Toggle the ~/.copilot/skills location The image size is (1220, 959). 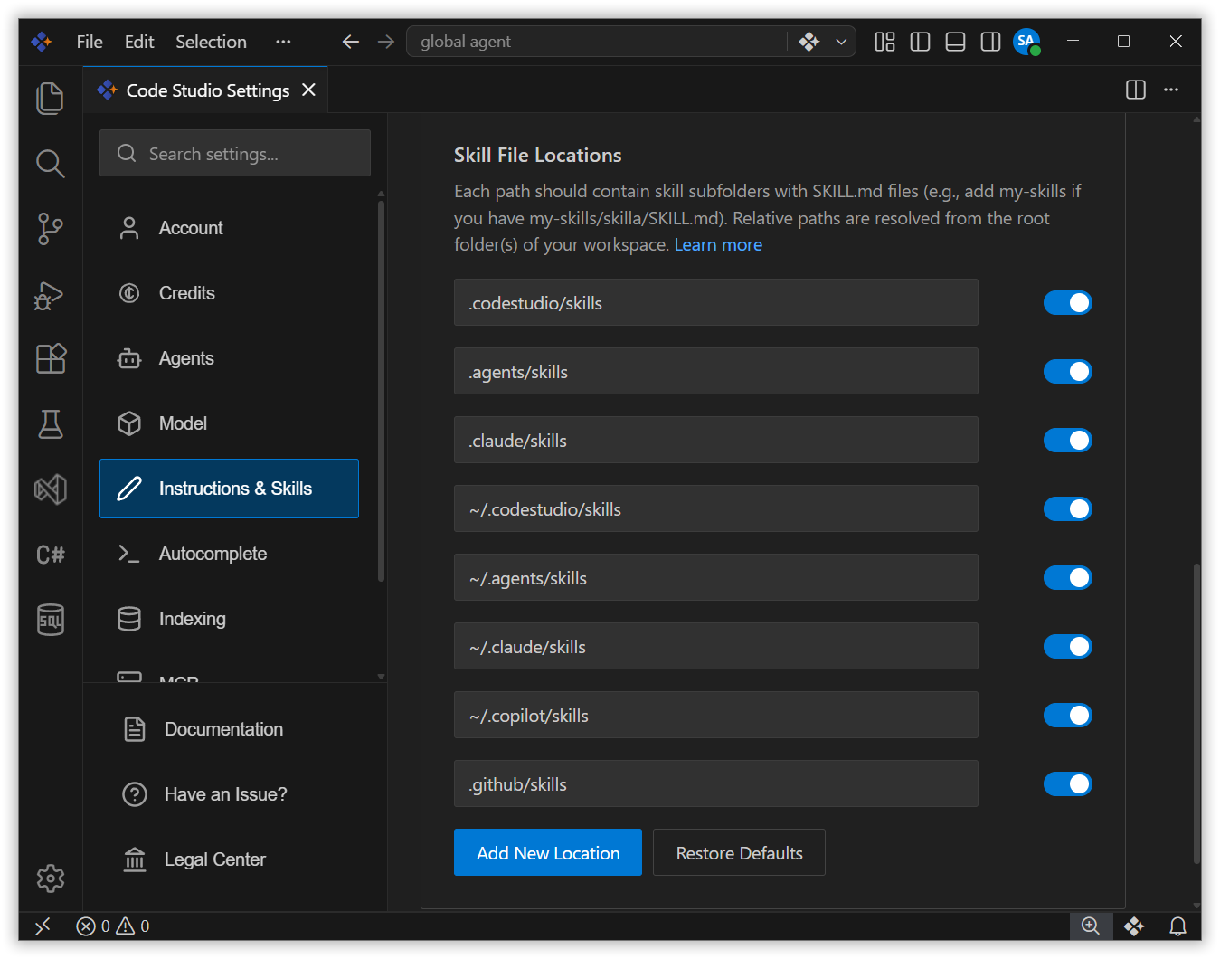(1068, 716)
